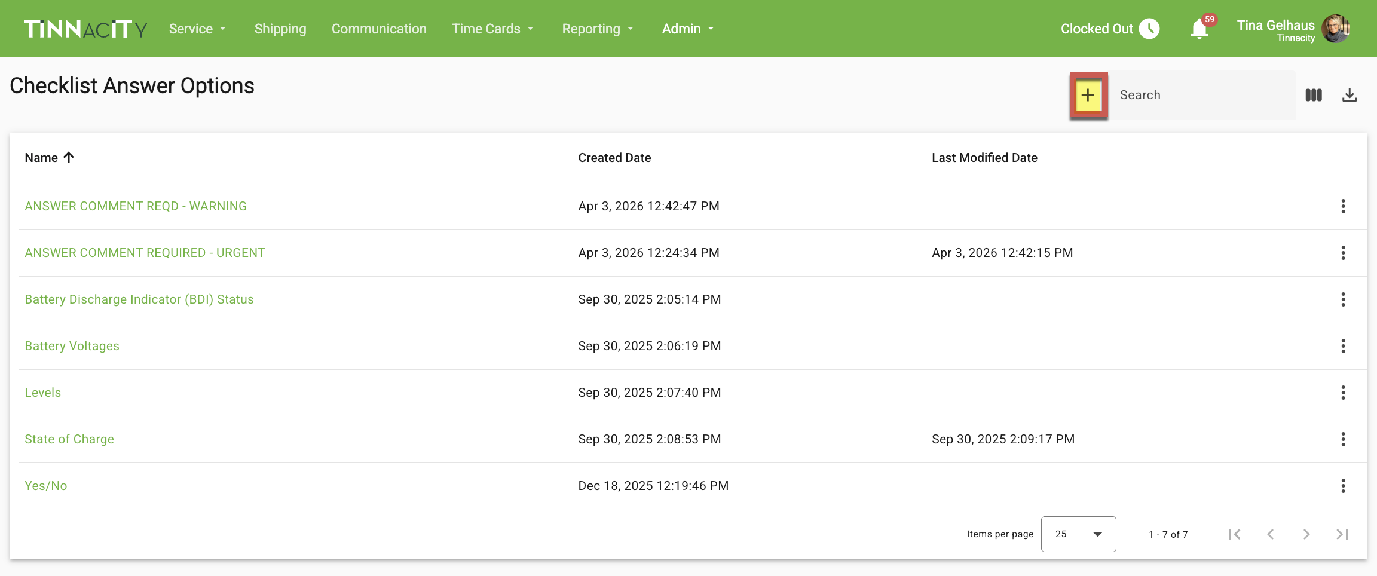Go to last page of results
1377x576 pixels.
(x=1342, y=534)
